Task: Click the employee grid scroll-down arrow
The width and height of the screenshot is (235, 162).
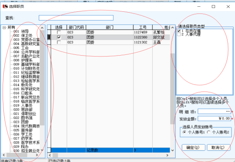Action: coord(173,150)
